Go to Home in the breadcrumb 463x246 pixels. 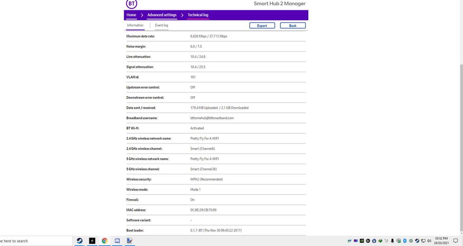click(x=131, y=15)
